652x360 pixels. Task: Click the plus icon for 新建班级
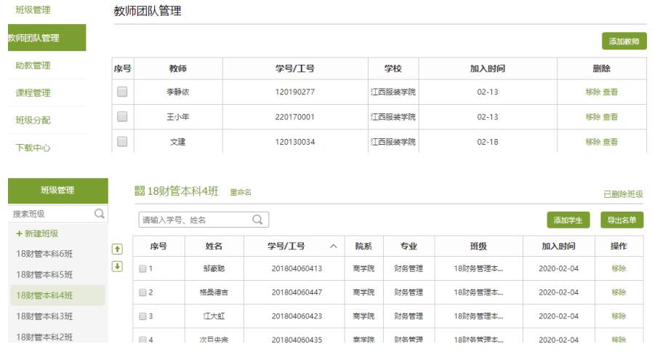20,233
